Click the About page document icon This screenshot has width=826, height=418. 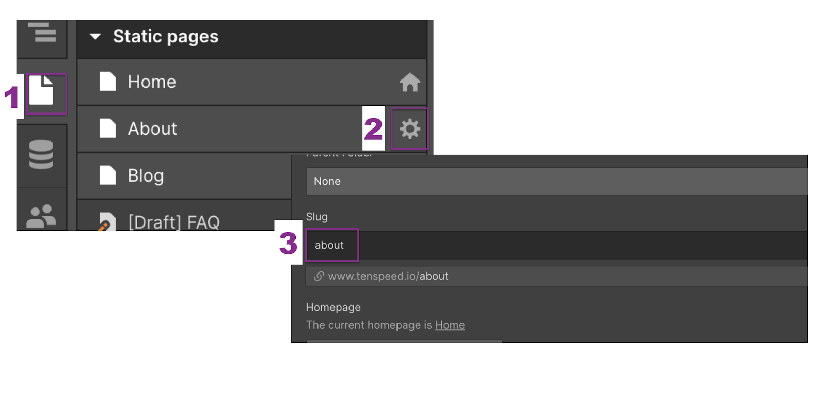[x=107, y=128]
